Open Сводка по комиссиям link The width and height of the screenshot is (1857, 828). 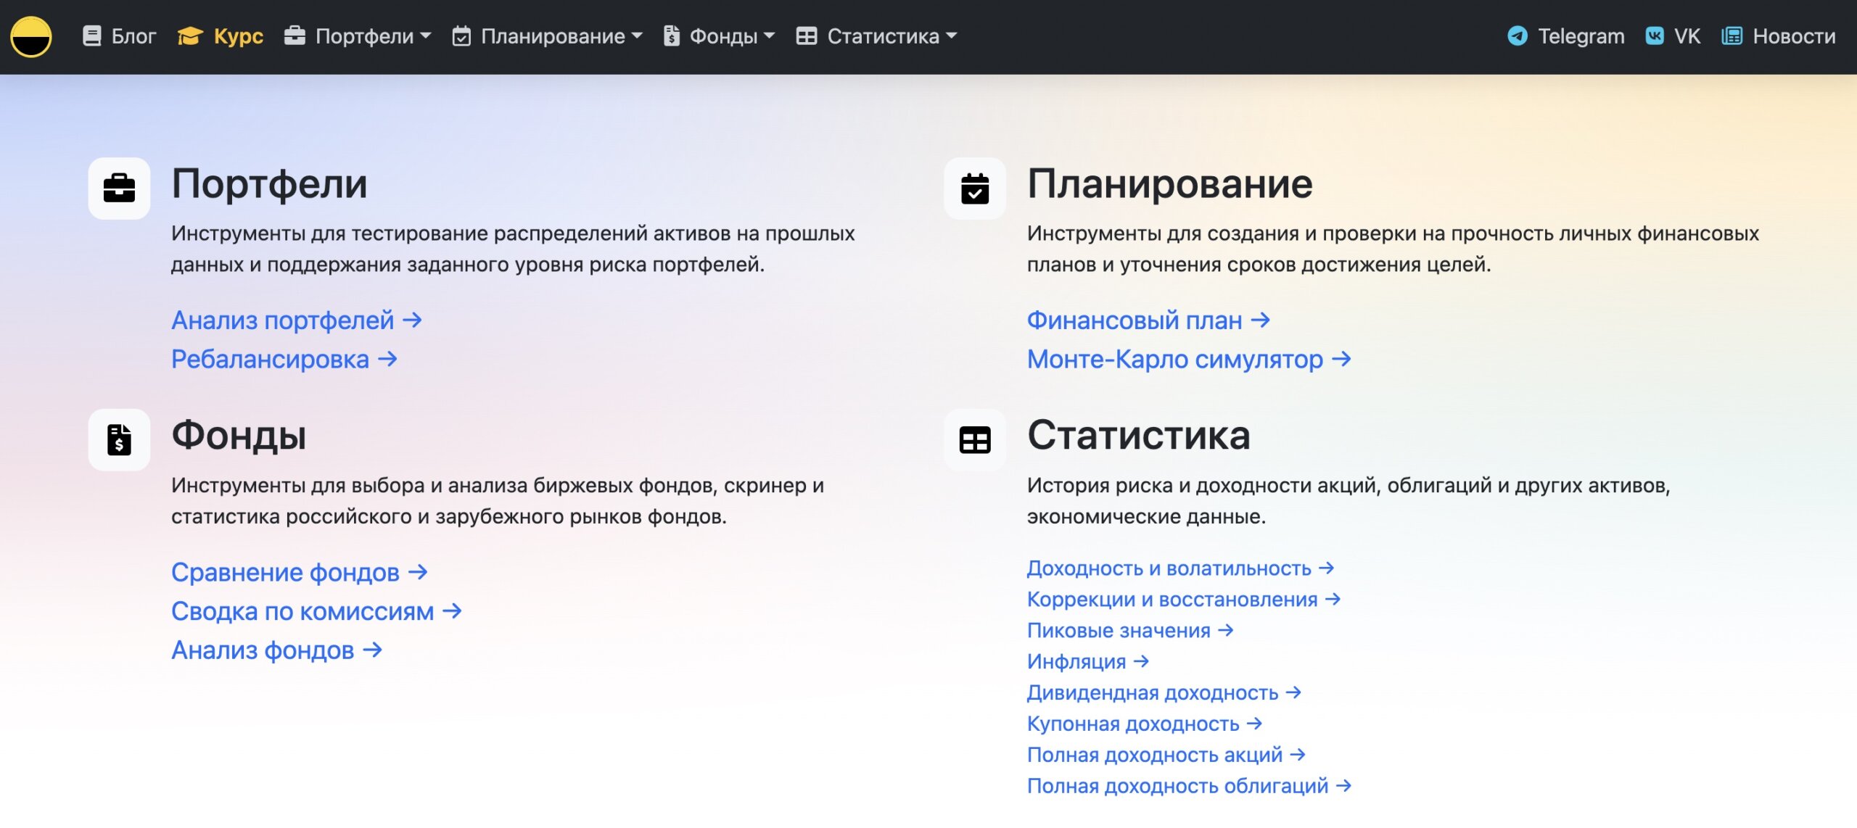316,611
